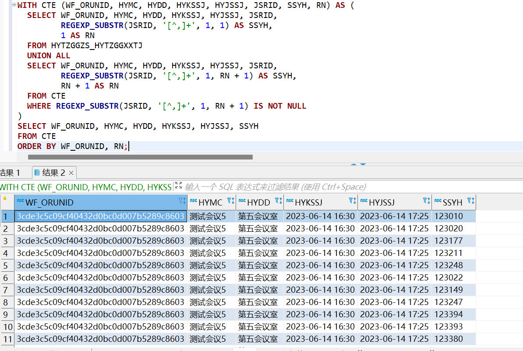Select row number 5 header
Screen dimensions: 523x351
(x=7, y=265)
